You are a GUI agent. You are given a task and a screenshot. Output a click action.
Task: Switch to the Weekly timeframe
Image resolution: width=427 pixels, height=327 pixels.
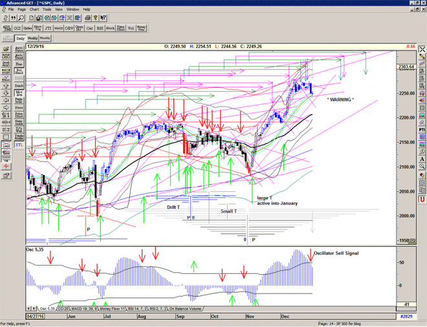tap(32, 38)
